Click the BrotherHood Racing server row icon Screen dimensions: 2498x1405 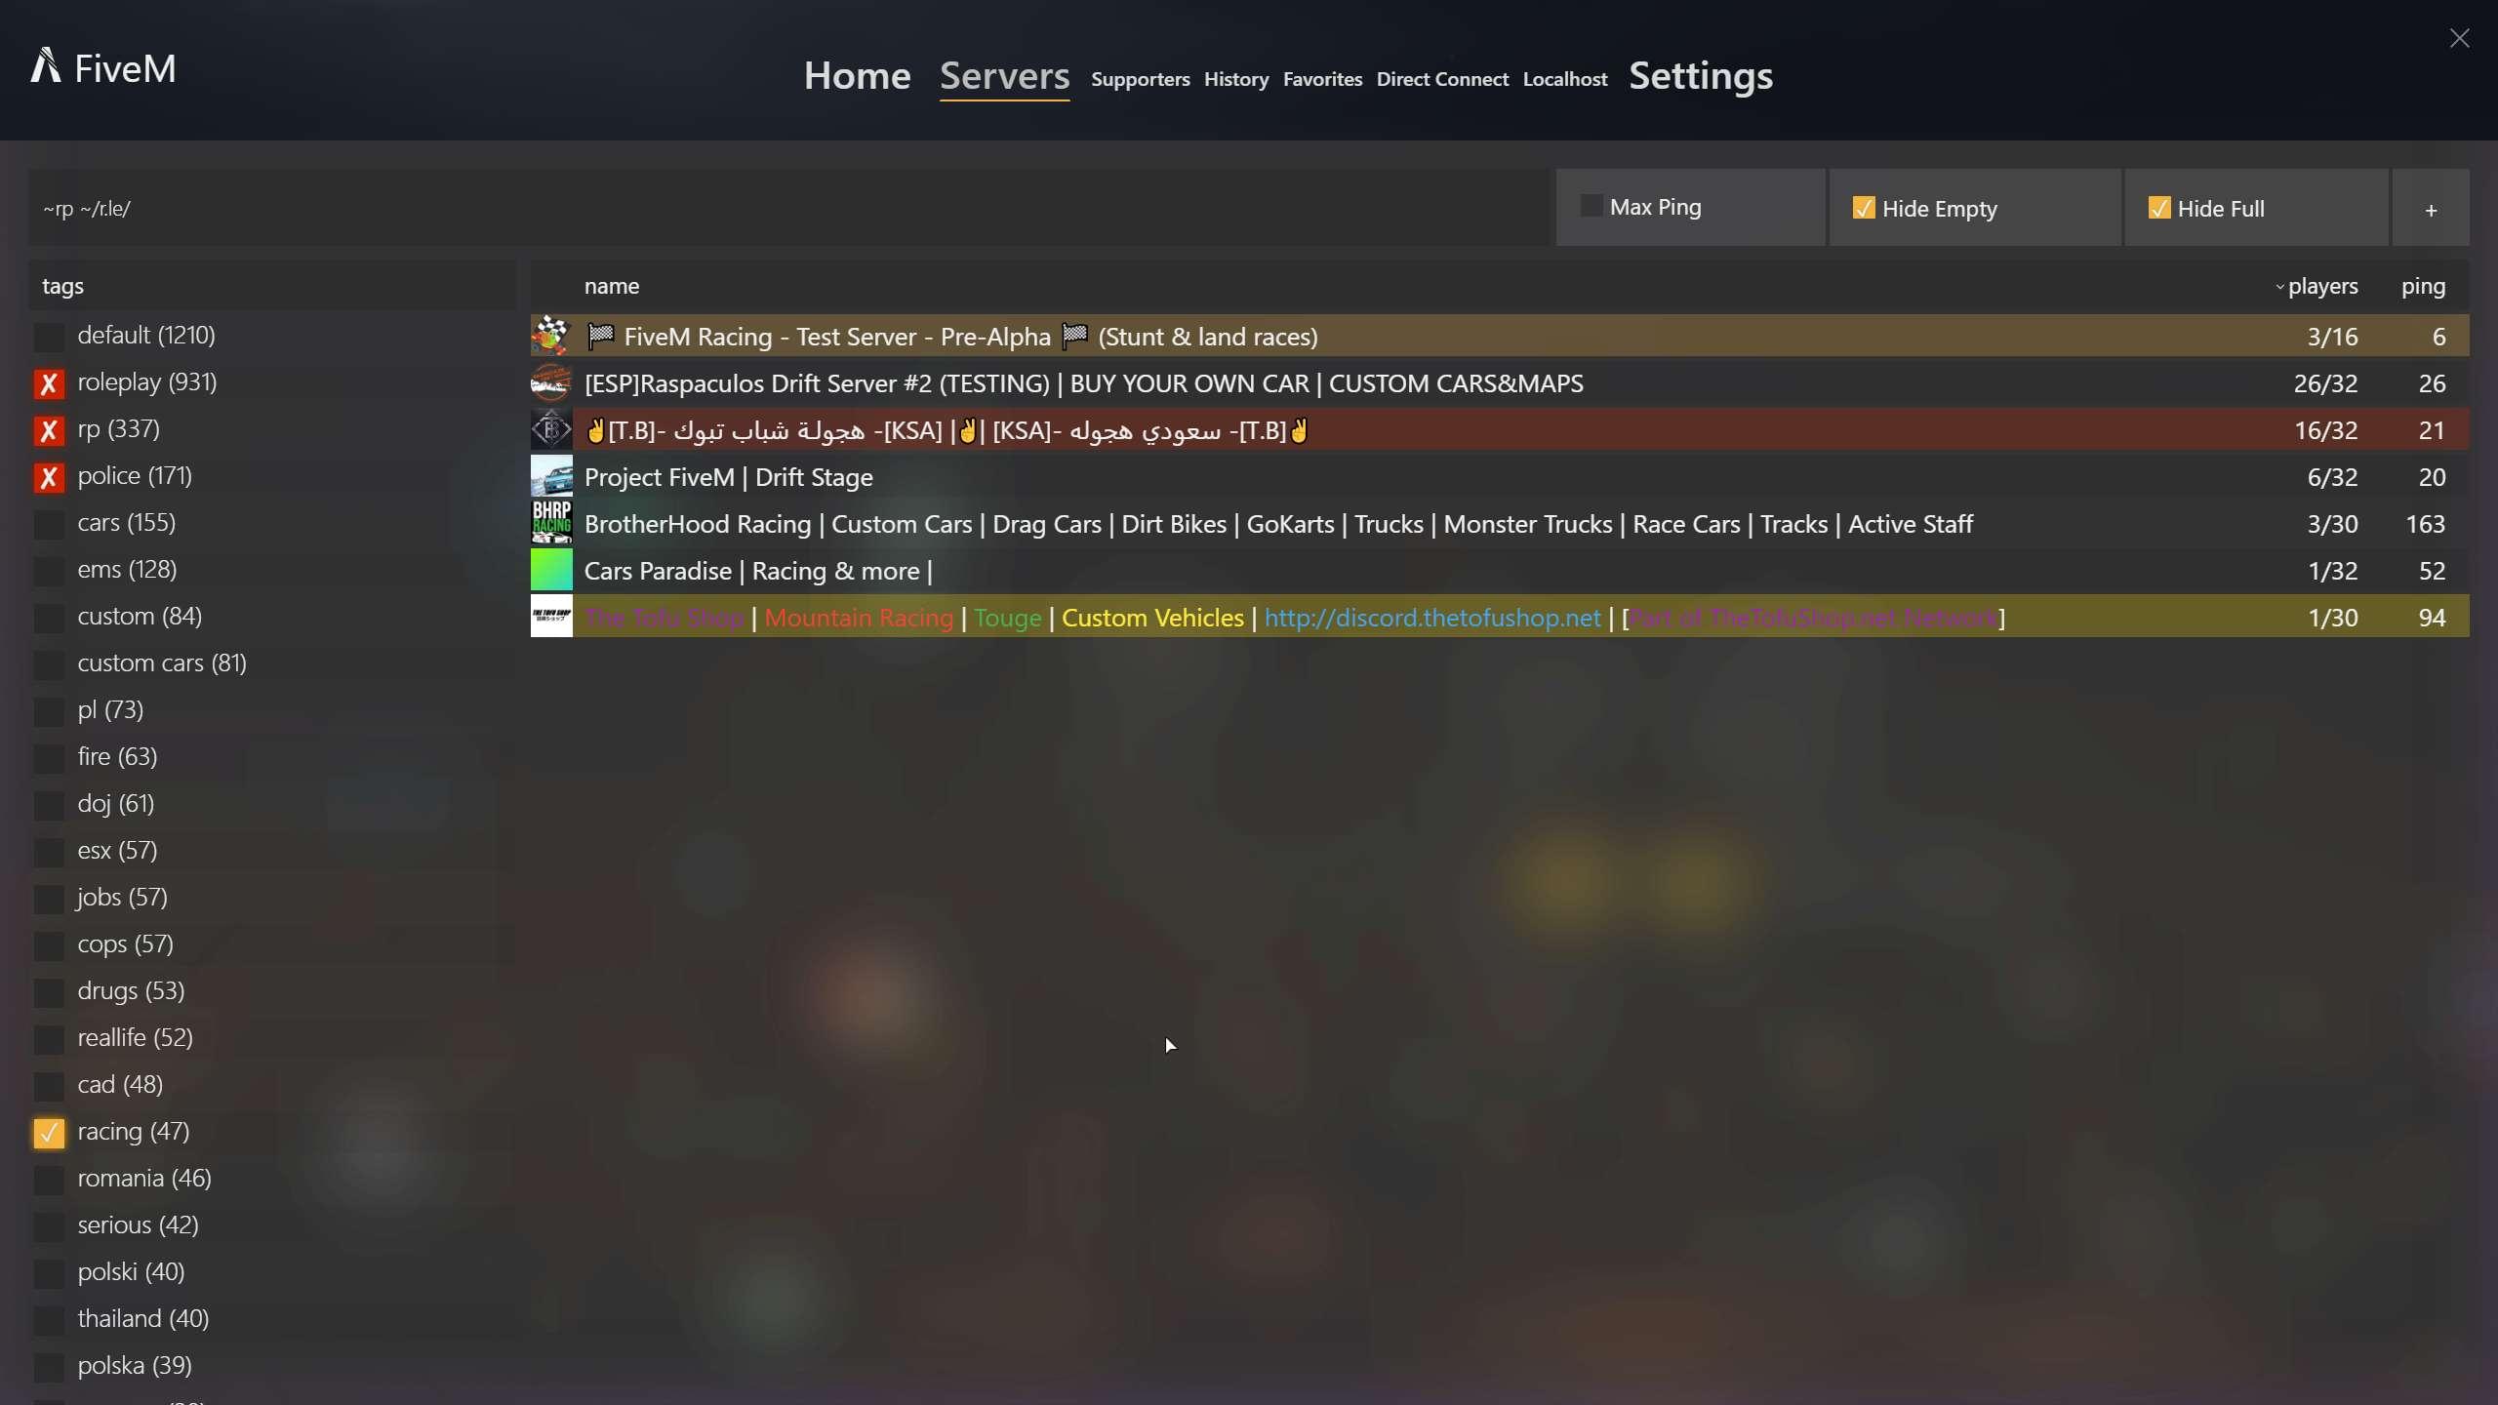coord(552,523)
